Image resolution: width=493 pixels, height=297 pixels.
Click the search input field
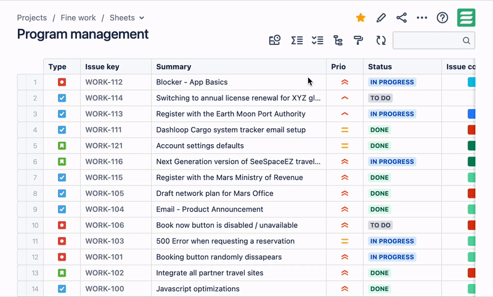[434, 41]
